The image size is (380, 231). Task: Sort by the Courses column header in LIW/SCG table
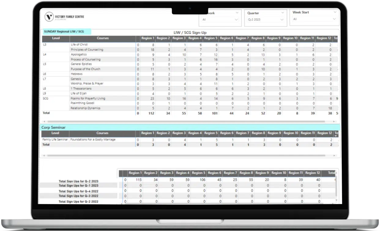[103, 38]
